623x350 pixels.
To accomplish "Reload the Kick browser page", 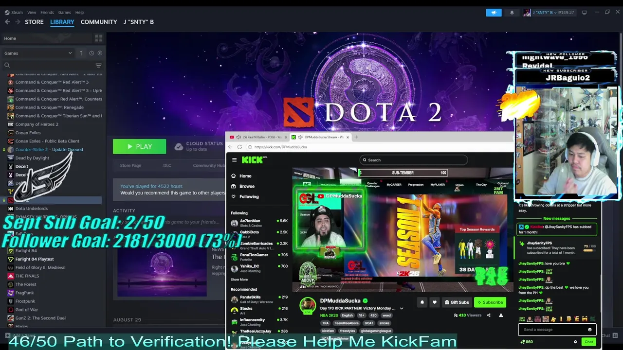I will click(x=239, y=147).
